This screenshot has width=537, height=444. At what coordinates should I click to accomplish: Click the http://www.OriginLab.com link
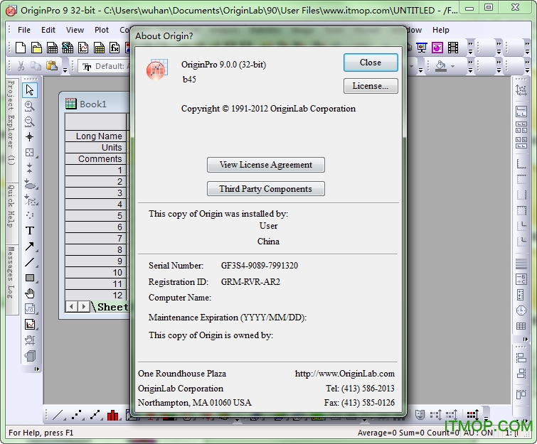click(344, 374)
